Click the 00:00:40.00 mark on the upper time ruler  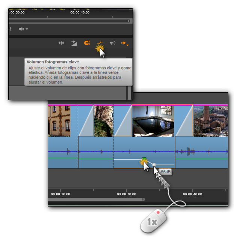click(80, 12)
